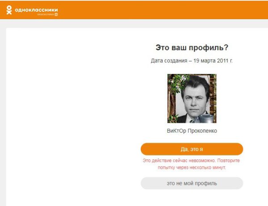
Task: Select the Дата создания date text
Action: (192, 60)
